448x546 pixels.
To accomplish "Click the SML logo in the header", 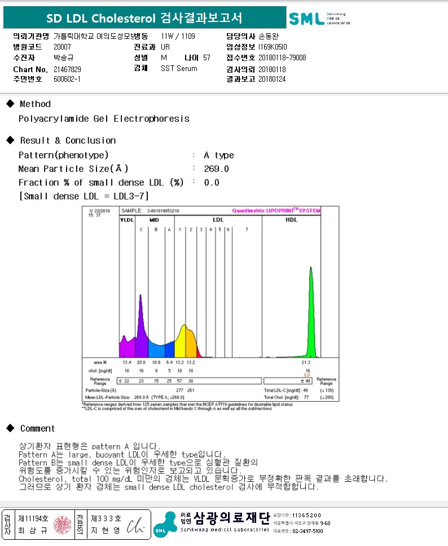I will tap(319, 19).
